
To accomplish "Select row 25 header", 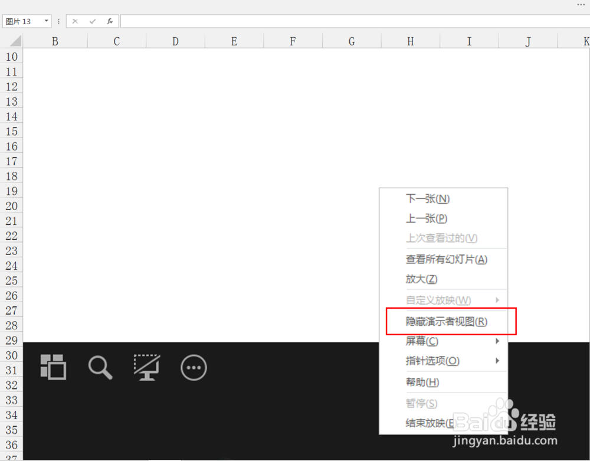I will [11, 280].
